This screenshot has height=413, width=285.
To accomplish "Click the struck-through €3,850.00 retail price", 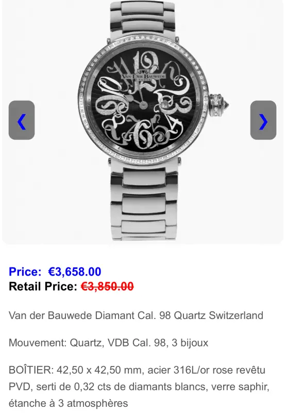I will tap(107, 286).
